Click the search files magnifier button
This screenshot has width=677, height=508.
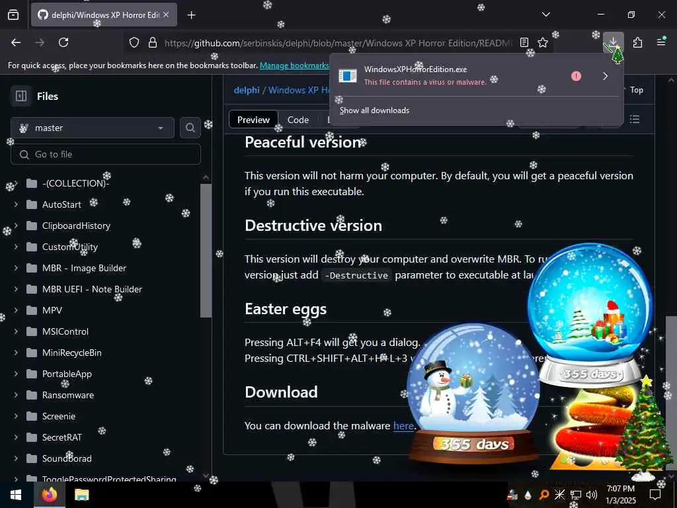point(190,128)
